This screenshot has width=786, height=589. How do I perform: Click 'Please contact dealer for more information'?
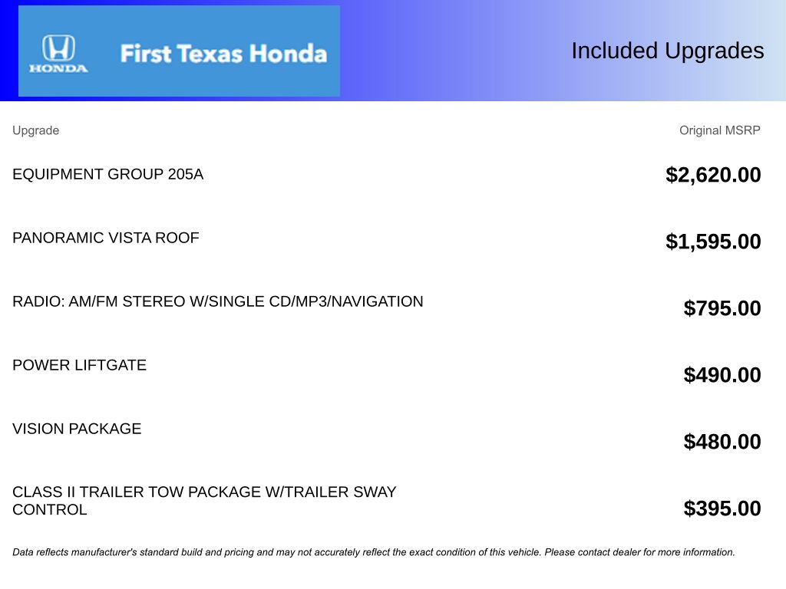640,552
